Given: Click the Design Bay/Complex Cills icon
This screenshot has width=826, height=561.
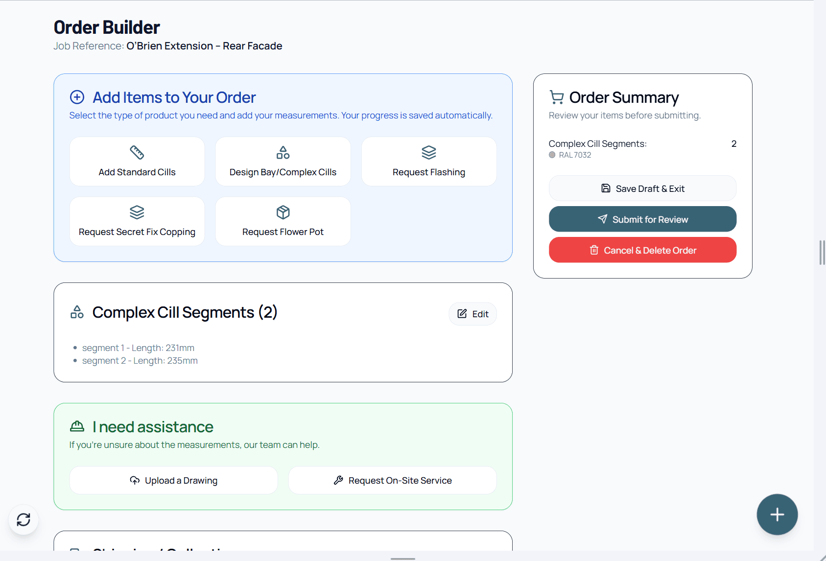Looking at the screenshot, I should (283, 152).
